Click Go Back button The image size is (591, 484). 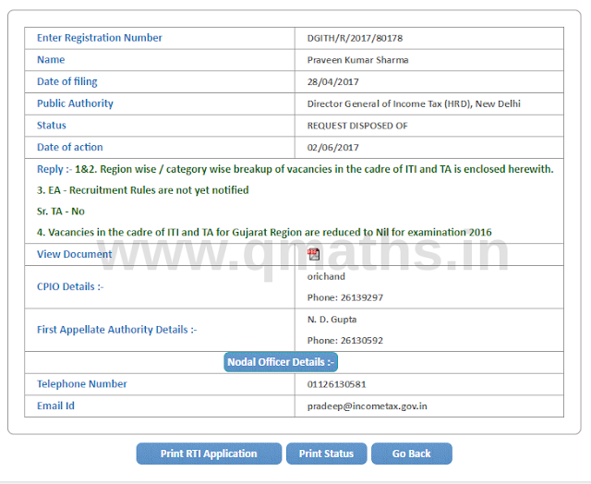click(x=412, y=454)
